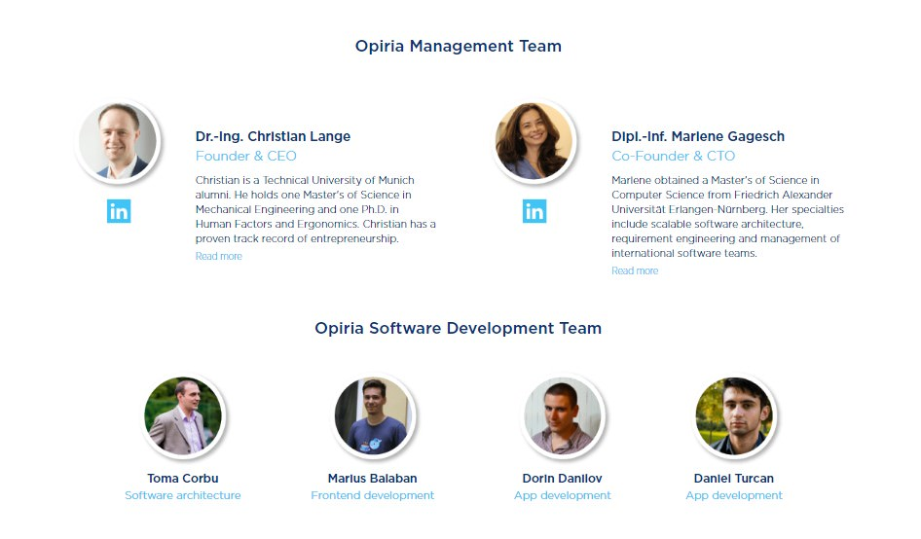Click the Co-Founder & CTO title
Screen dimensions: 921x539
click(673, 157)
